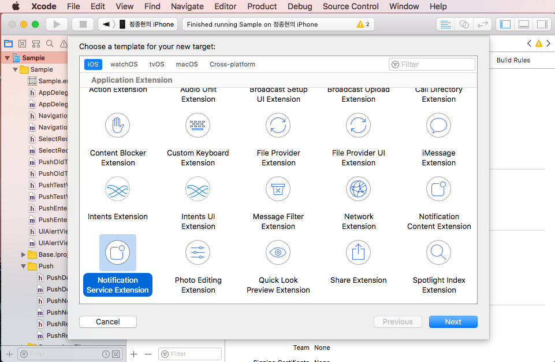555x362 pixels.
Task: Click the Previous button
Action: [398, 322]
